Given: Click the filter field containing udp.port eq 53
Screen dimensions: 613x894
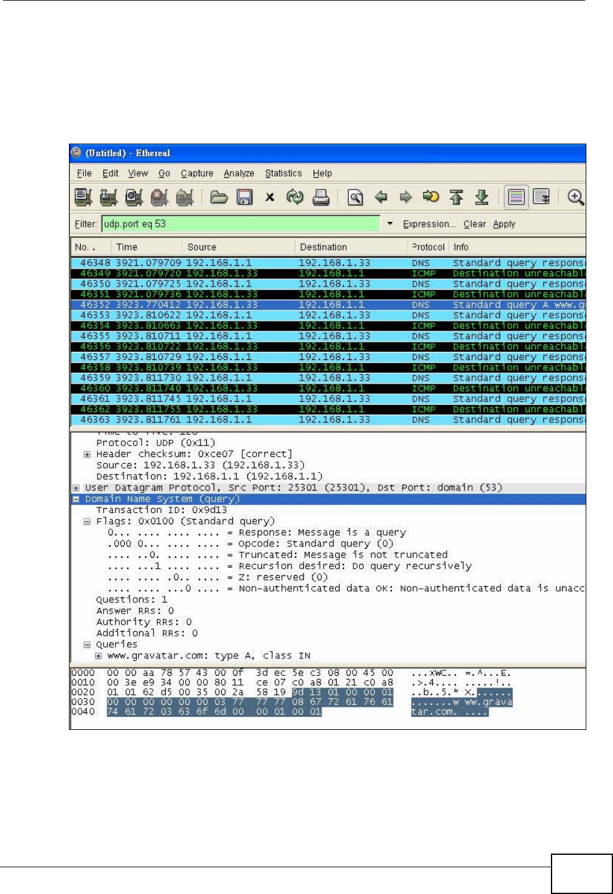Looking at the screenshot, I should coord(240,224).
